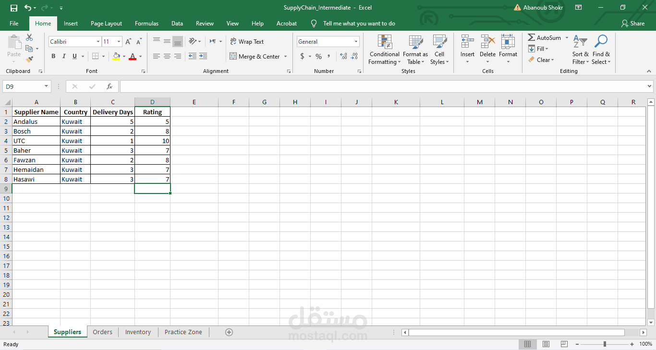656x350 pixels.
Task: Copy selection using the Copy icon
Action: click(29, 48)
